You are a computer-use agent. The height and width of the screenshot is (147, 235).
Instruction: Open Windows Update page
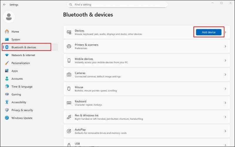[x=22, y=118]
